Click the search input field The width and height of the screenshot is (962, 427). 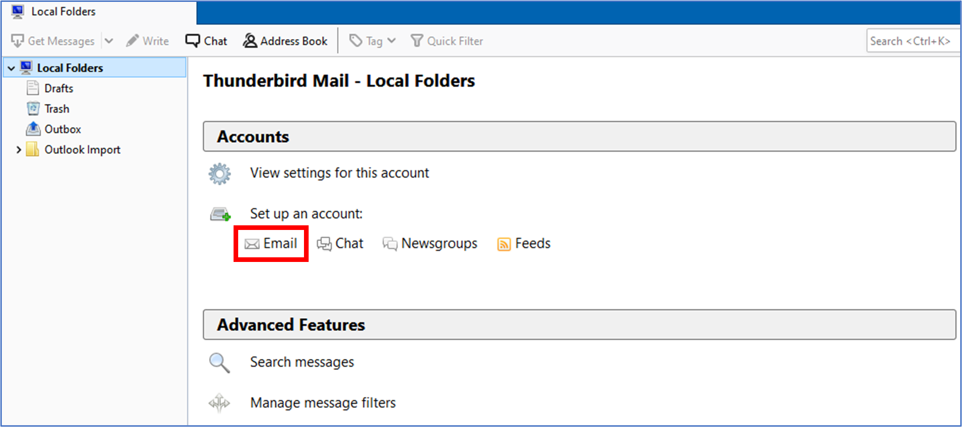[x=911, y=41]
